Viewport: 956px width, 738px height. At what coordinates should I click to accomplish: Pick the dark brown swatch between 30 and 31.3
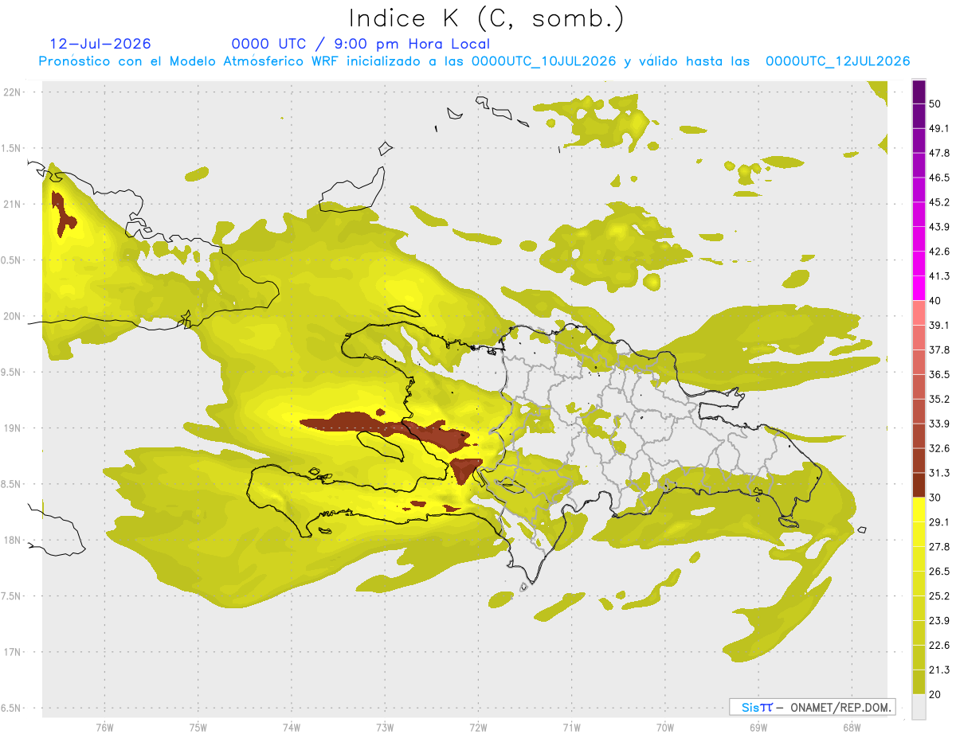coord(919,485)
